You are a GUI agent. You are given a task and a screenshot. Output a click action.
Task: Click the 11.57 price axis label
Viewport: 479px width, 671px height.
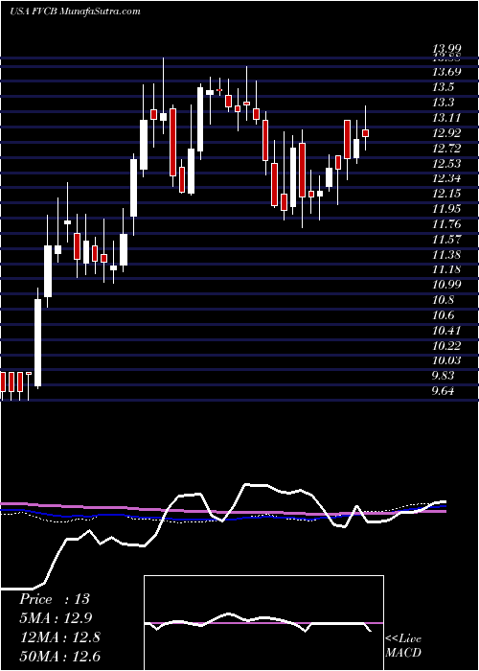click(446, 240)
